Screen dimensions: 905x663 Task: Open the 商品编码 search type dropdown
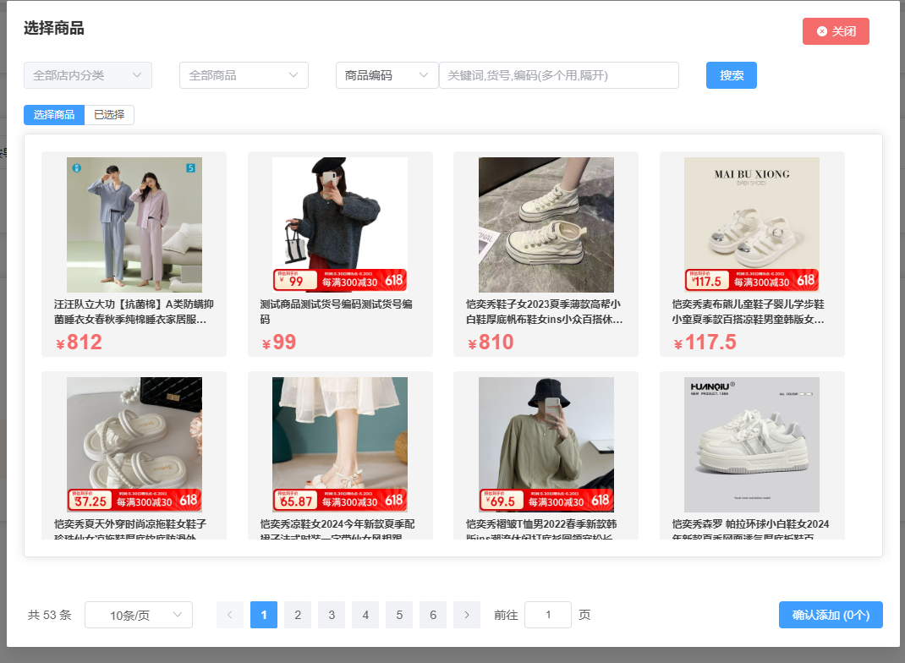pyautogui.click(x=387, y=75)
